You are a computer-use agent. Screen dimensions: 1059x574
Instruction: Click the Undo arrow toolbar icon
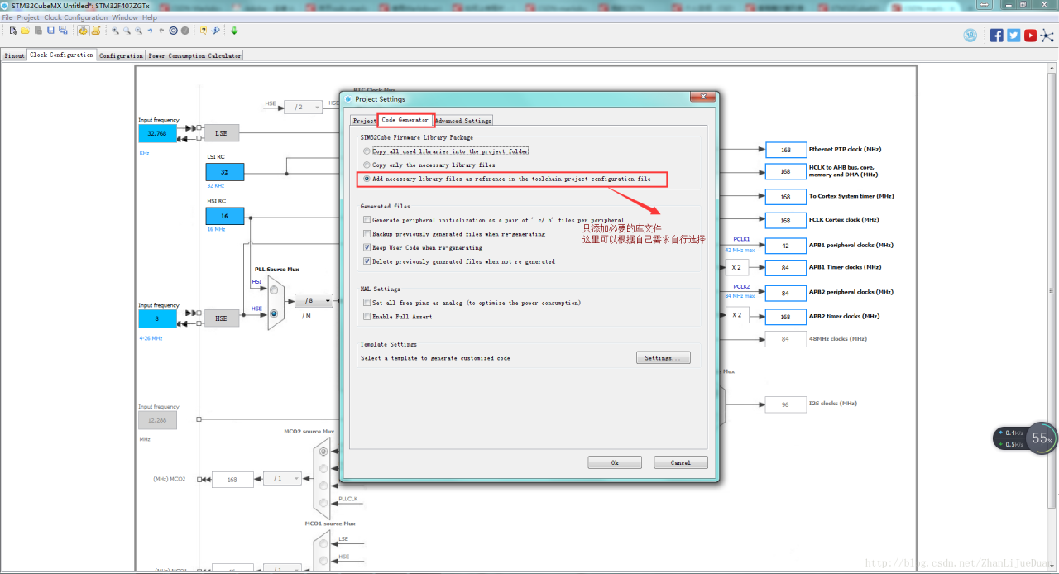tap(151, 31)
